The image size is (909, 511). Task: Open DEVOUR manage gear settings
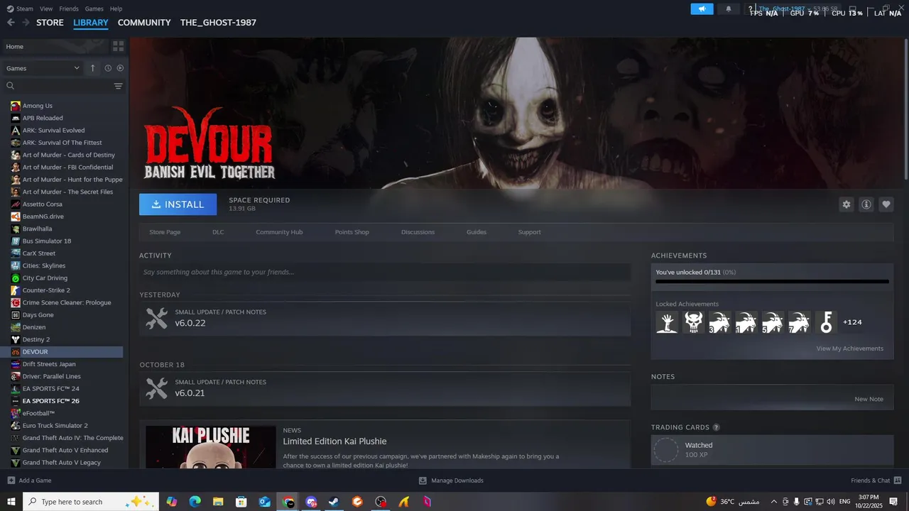point(846,204)
